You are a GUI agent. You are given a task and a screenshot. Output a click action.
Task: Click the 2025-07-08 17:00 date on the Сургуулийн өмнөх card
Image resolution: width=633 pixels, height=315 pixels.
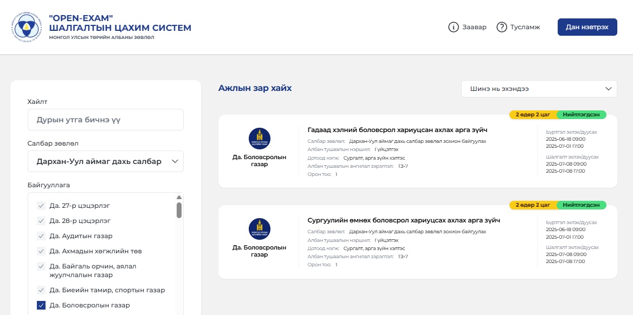pos(565,261)
